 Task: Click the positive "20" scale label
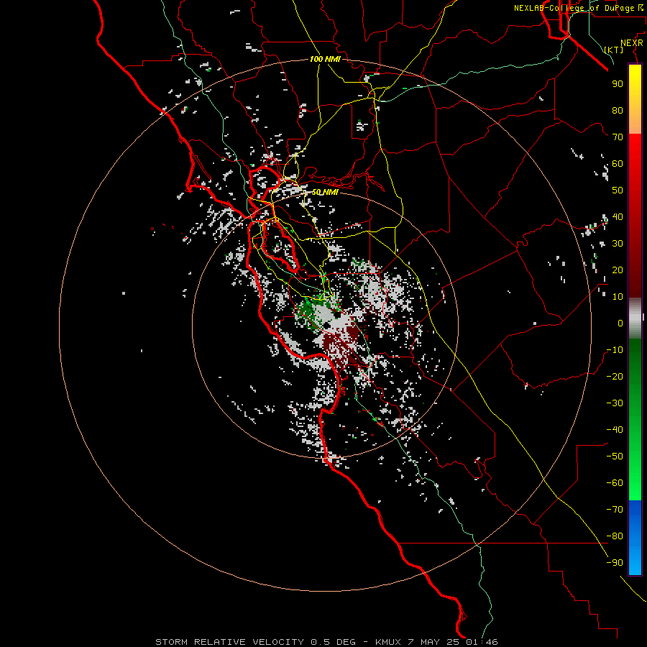(618, 270)
